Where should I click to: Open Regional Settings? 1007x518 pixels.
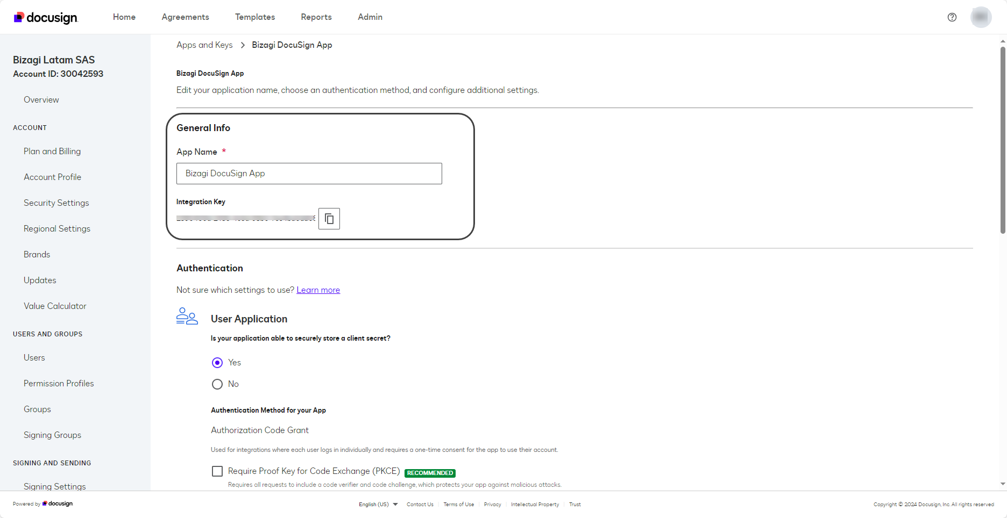57,229
